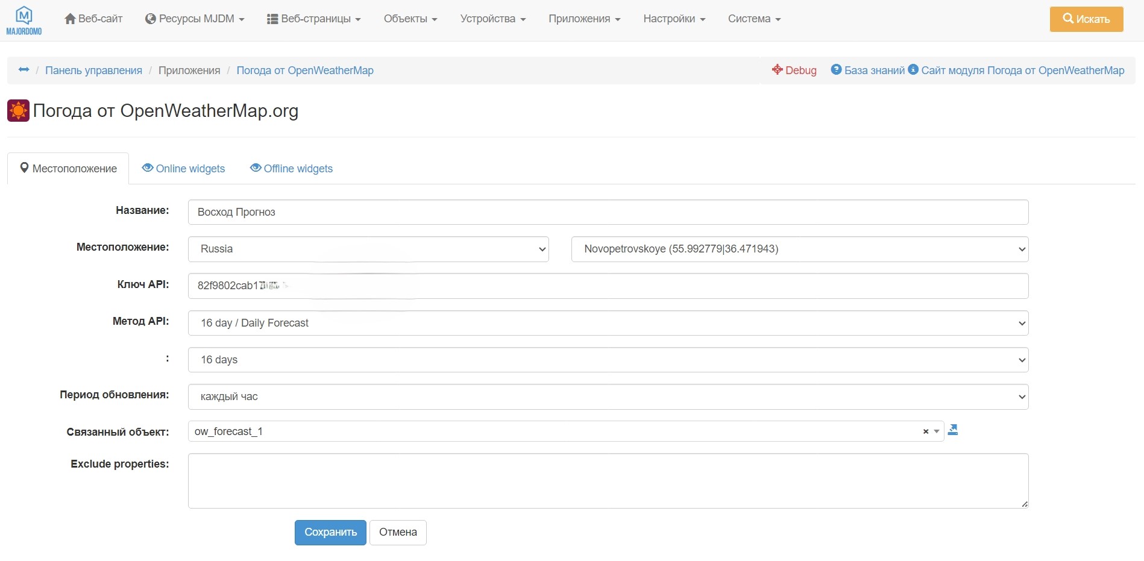
Task: Click the back arrows breadcrumb icon
Action: [x=24, y=70]
